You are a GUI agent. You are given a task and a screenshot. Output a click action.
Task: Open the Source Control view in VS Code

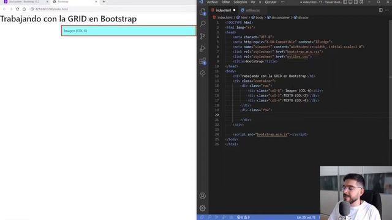(x=203, y=36)
